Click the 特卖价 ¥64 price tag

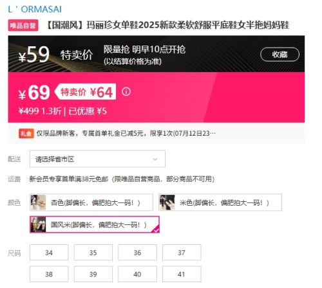[x=86, y=92]
